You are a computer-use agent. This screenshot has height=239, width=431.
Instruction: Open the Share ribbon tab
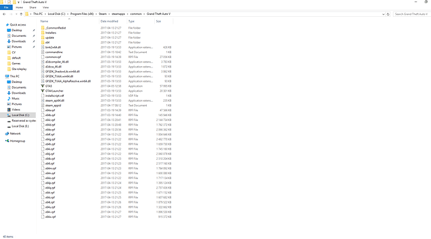click(x=32, y=7)
